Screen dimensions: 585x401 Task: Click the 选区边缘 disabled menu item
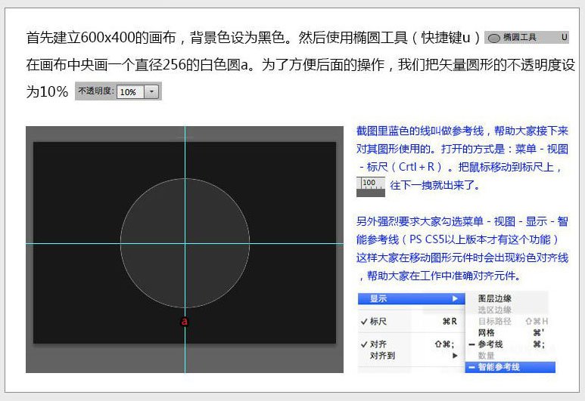tap(495, 310)
